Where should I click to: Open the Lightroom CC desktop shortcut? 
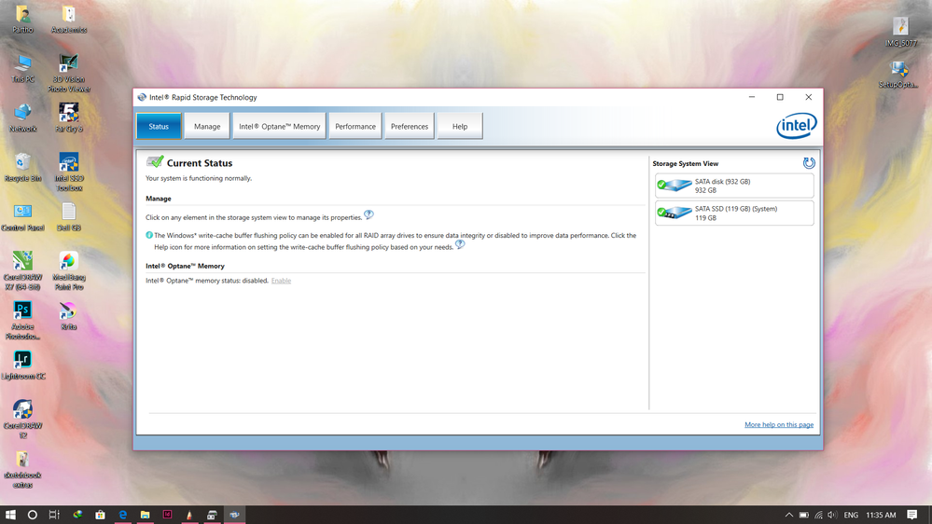click(22, 360)
